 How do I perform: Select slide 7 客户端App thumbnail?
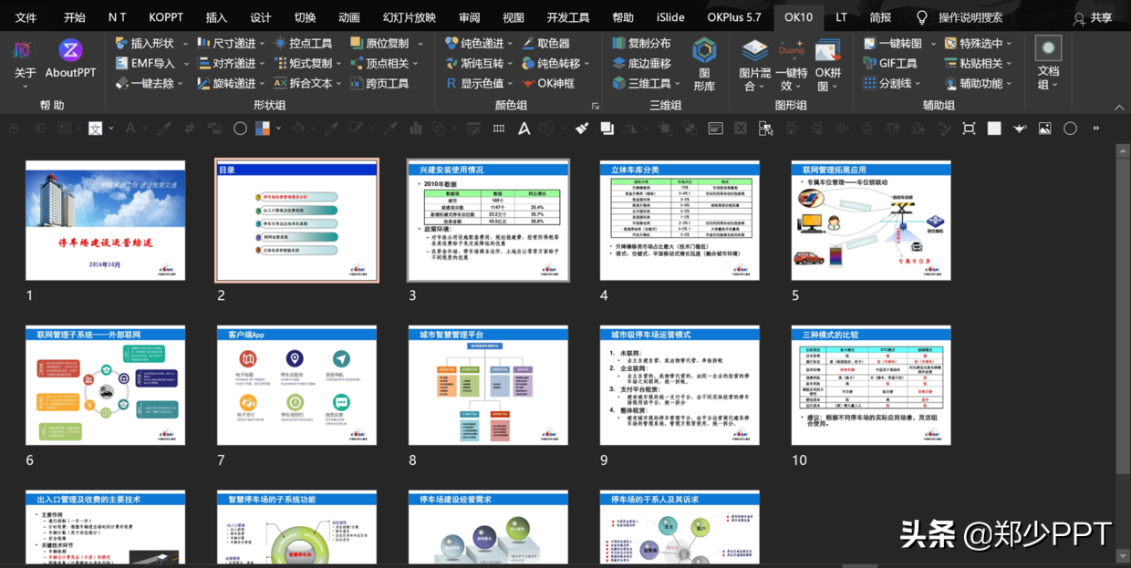tap(296, 385)
